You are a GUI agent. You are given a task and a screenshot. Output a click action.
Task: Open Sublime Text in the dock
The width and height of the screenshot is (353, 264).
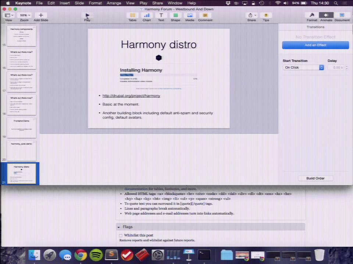(112, 255)
